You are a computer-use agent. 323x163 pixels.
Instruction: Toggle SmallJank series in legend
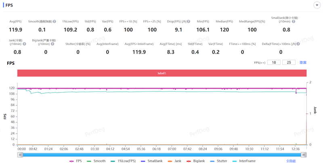(151, 161)
